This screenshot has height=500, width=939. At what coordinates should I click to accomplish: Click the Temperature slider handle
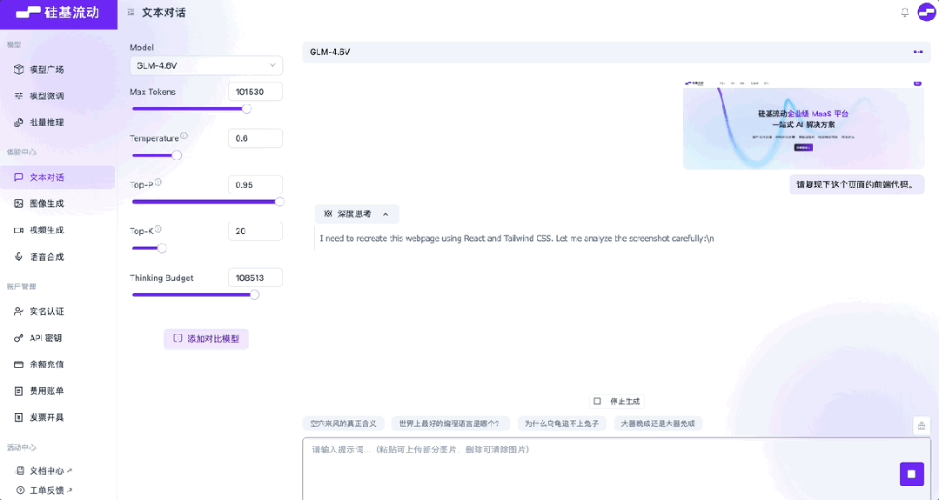[177, 156]
